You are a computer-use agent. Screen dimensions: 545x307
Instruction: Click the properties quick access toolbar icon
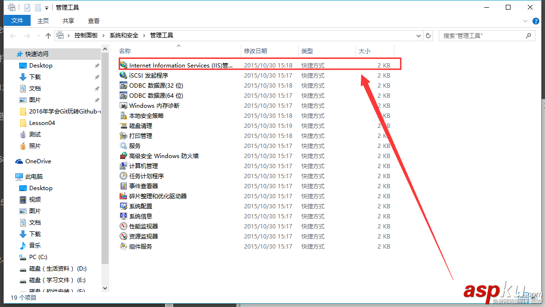(27, 7)
